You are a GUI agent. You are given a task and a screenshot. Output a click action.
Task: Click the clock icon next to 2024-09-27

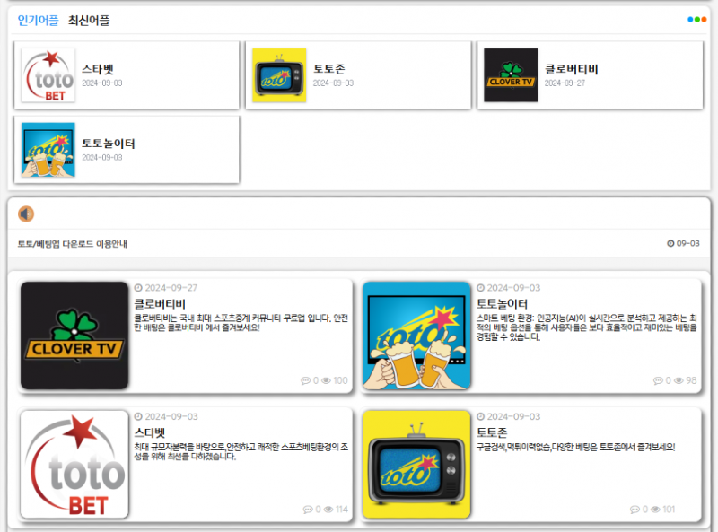coord(138,288)
